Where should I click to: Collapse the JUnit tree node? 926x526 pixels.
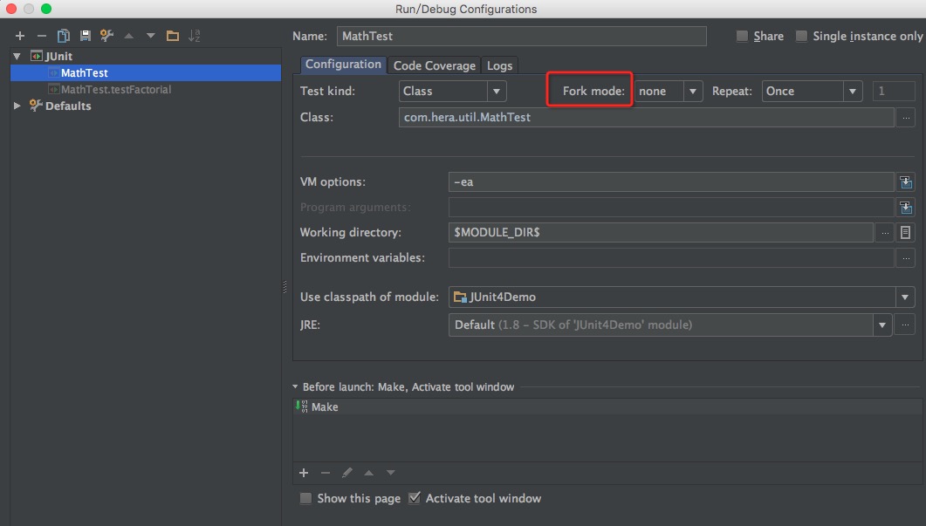(17, 56)
